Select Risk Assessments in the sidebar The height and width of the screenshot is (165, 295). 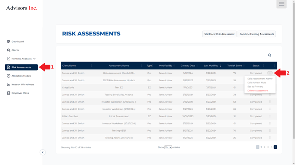click(x=21, y=67)
